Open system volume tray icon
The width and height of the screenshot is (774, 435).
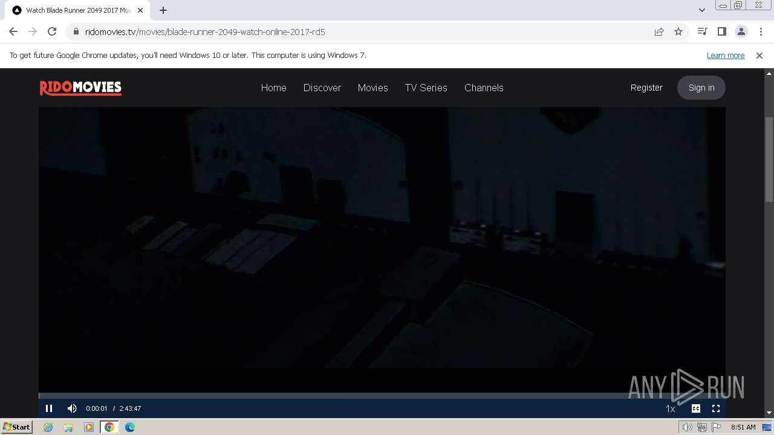pyautogui.click(x=688, y=427)
